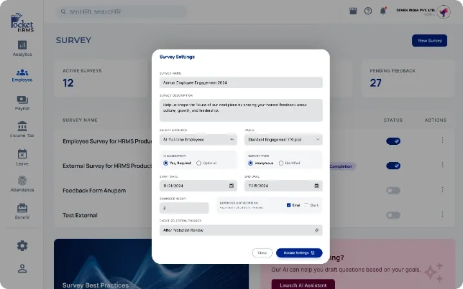Click the Update Settings button
Screen dimensions: 463x289
click(x=299, y=253)
